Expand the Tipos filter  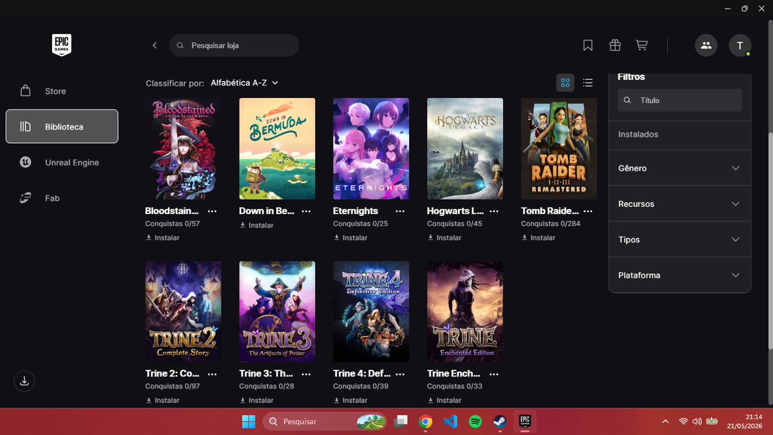(680, 239)
